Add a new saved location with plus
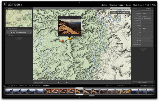 pyautogui.click(x=31, y=28)
